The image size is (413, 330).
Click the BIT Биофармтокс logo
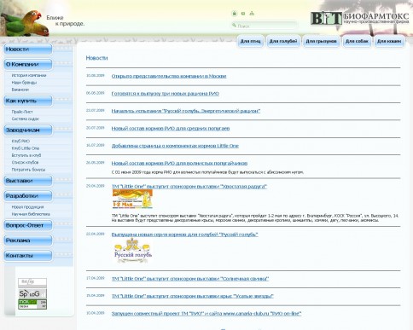[359, 18]
